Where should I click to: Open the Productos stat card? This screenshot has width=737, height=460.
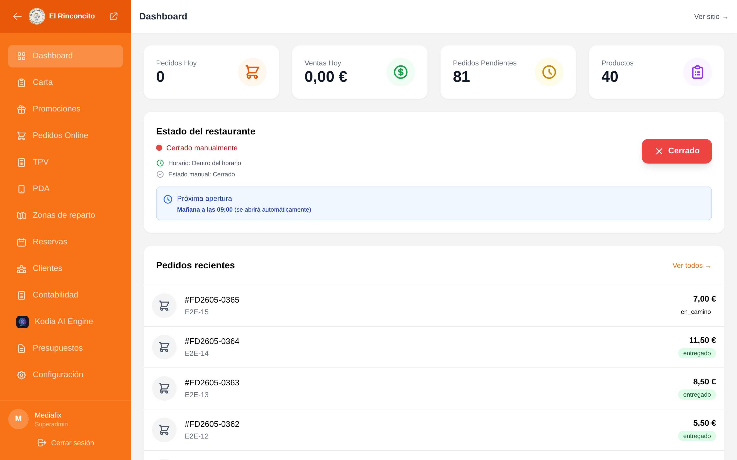pyautogui.click(x=657, y=72)
